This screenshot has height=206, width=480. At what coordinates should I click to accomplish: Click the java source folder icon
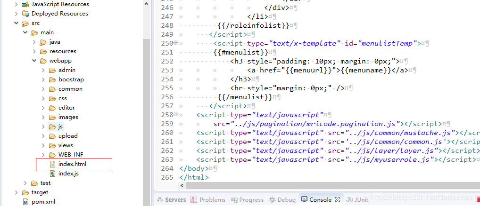(43, 42)
